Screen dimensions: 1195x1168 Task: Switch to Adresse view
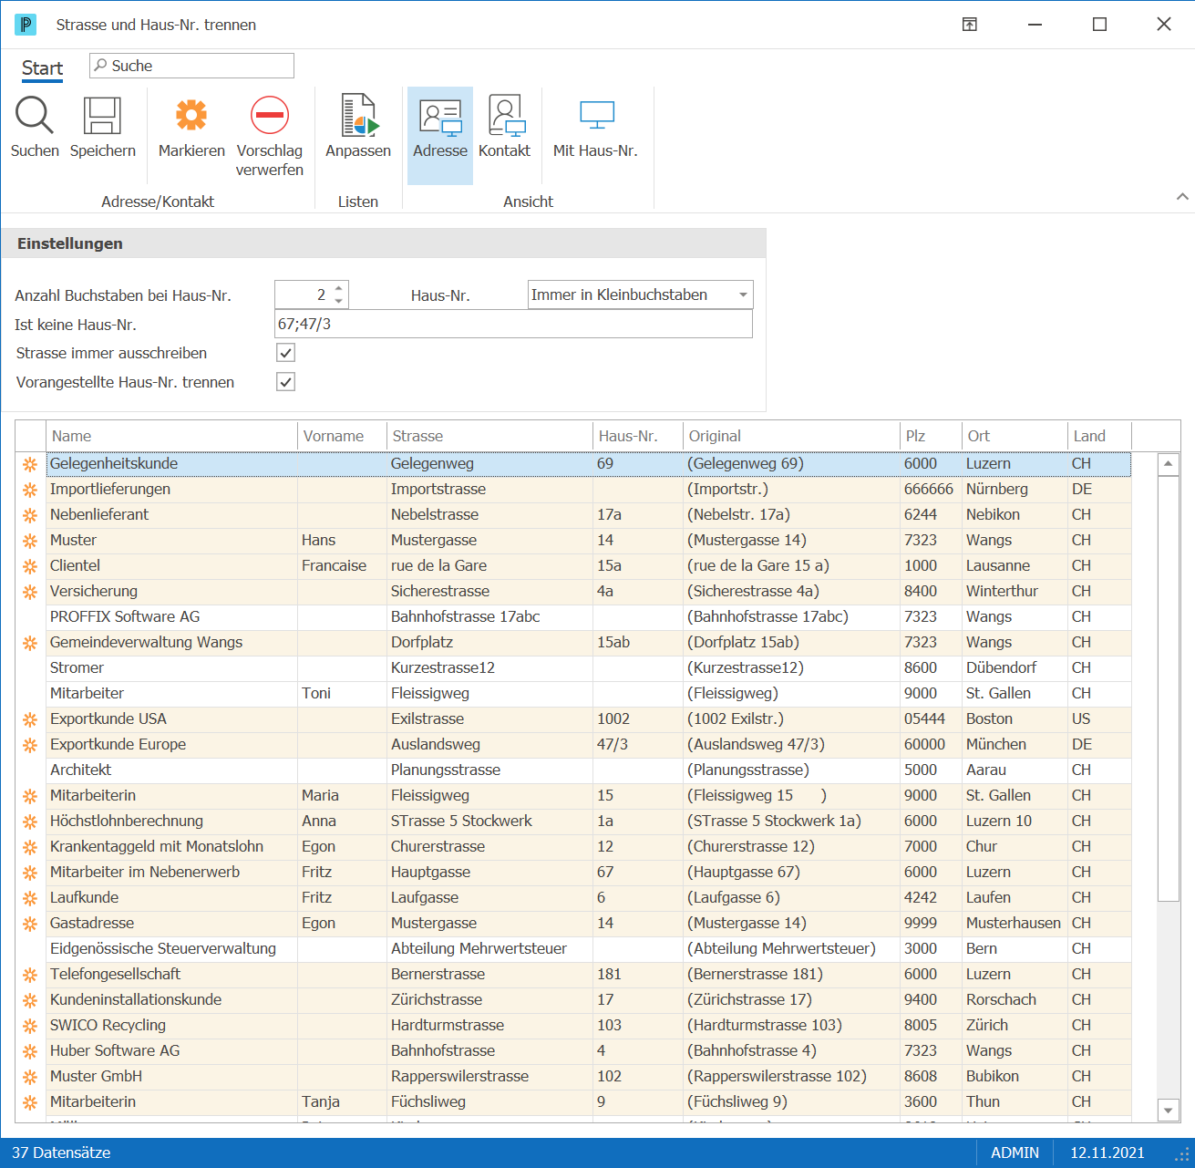pyautogui.click(x=440, y=135)
